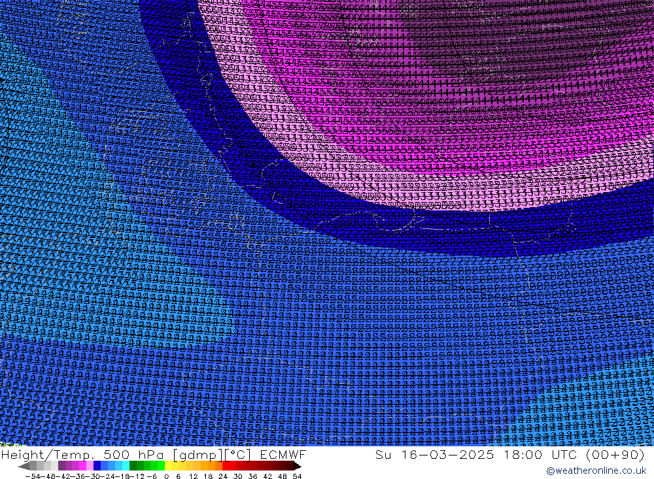Click the date label 'Su 16-03-2025 18:00 UTC'
The height and width of the screenshot is (479, 654).
pos(477,454)
